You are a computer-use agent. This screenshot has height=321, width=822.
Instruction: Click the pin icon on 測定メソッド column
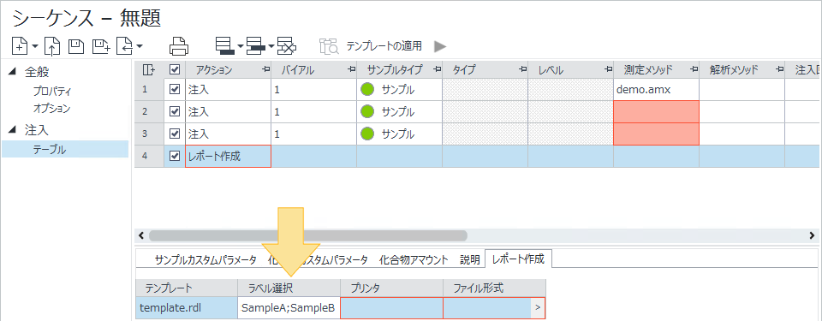(694, 69)
